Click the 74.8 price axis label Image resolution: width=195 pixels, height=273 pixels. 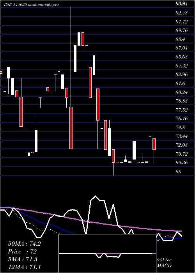pos(181,127)
